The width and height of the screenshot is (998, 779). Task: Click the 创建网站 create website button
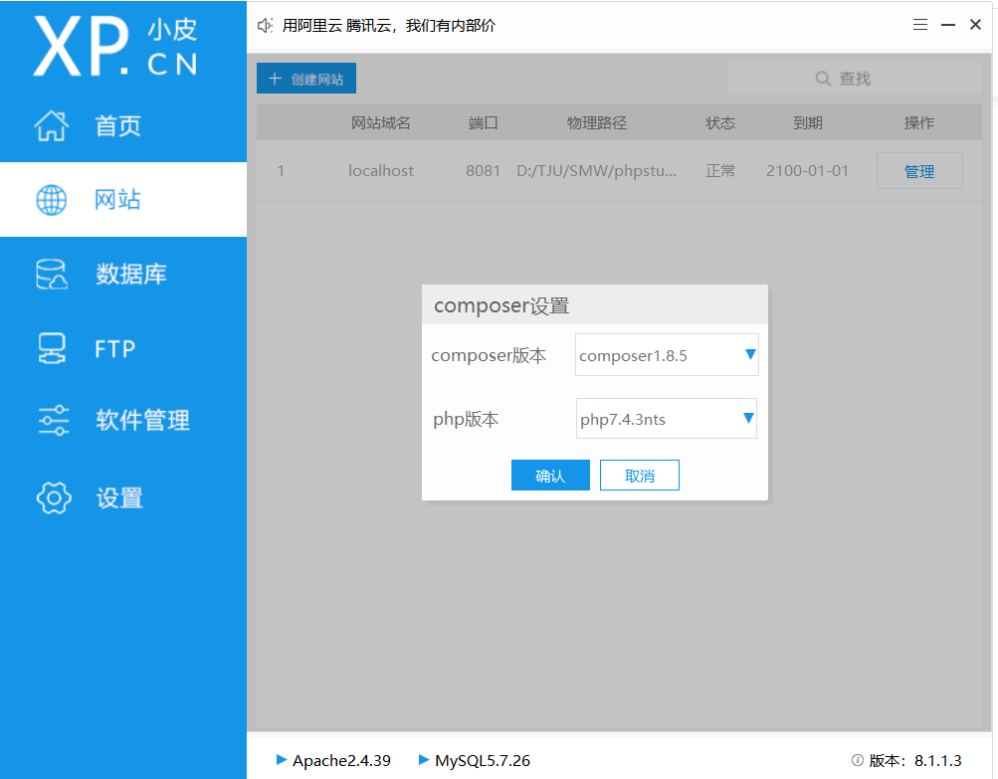coord(305,78)
